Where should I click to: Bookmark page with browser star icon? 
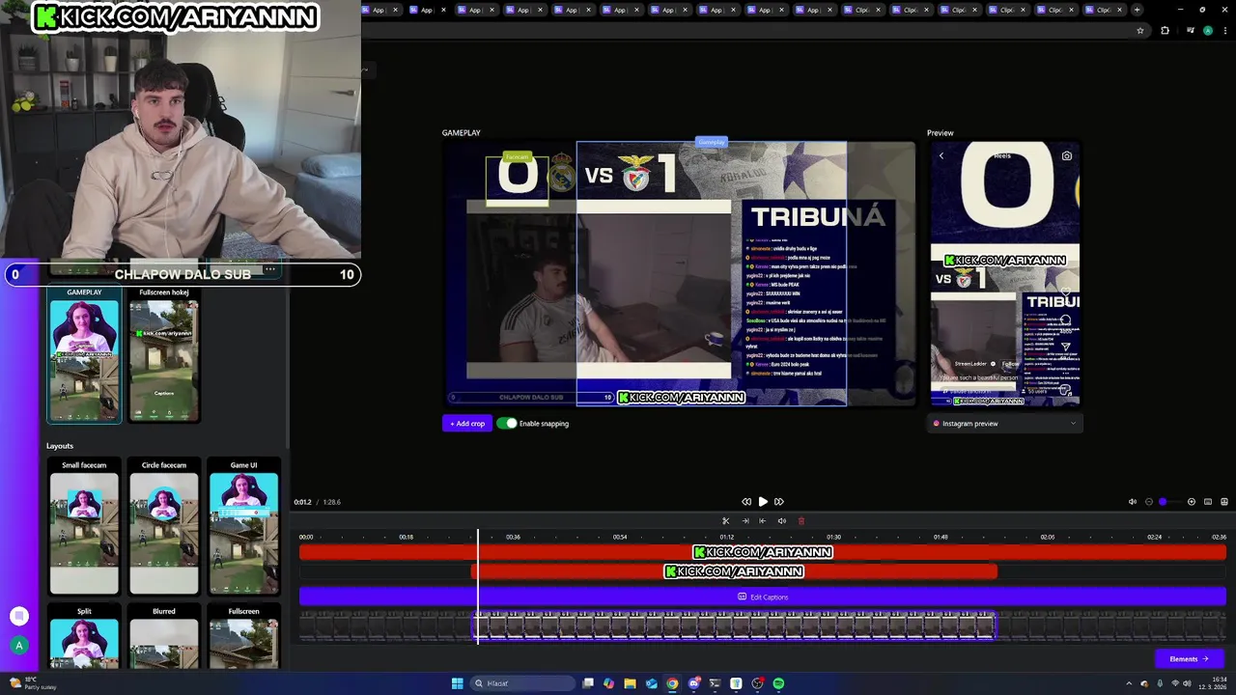1140,30
